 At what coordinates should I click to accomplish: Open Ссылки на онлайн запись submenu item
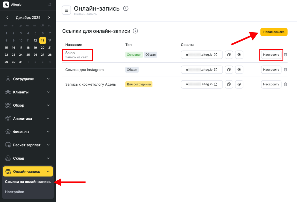pos(28,182)
